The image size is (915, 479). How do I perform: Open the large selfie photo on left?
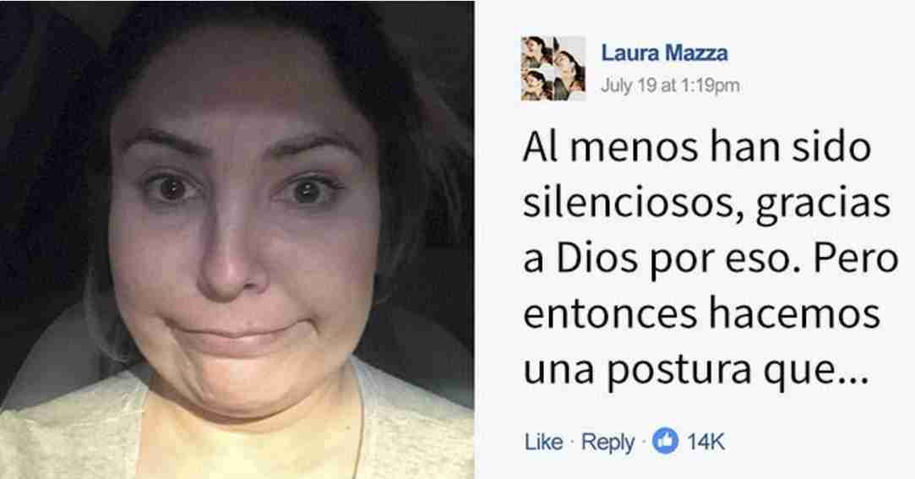tap(237, 239)
